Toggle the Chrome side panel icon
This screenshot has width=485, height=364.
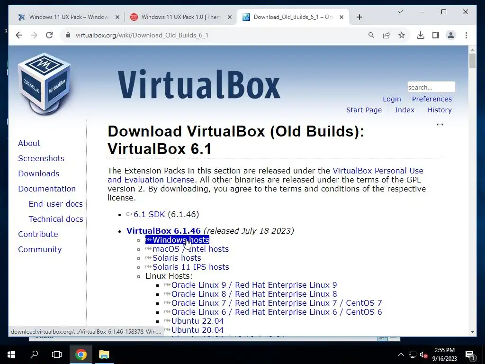coord(436,35)
